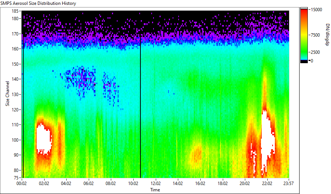Viewport: 331px width, 194px height.
Task: Click the 12:02 time axis tick
Action: [156, 184]
